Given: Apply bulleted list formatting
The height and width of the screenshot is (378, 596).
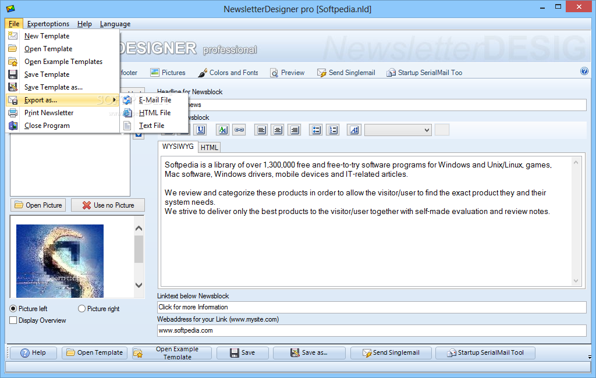Looking at the screenshot, I should tap(316, 130).
